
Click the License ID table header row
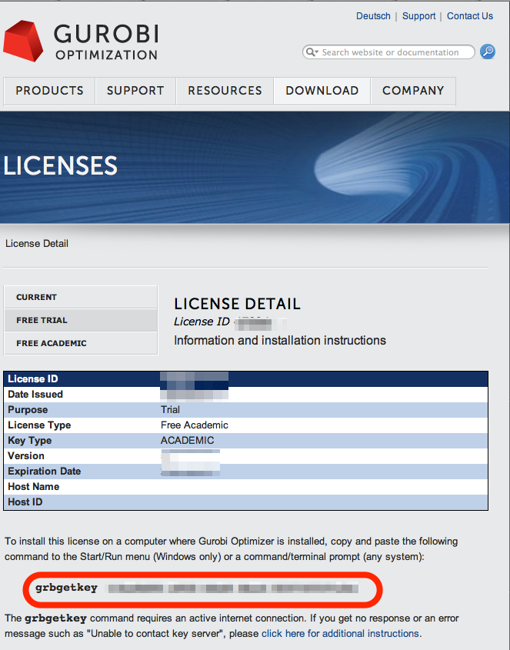coord(245,379)
